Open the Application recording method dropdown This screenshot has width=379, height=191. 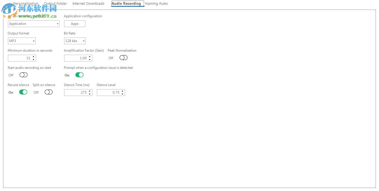tap(34, 24)
